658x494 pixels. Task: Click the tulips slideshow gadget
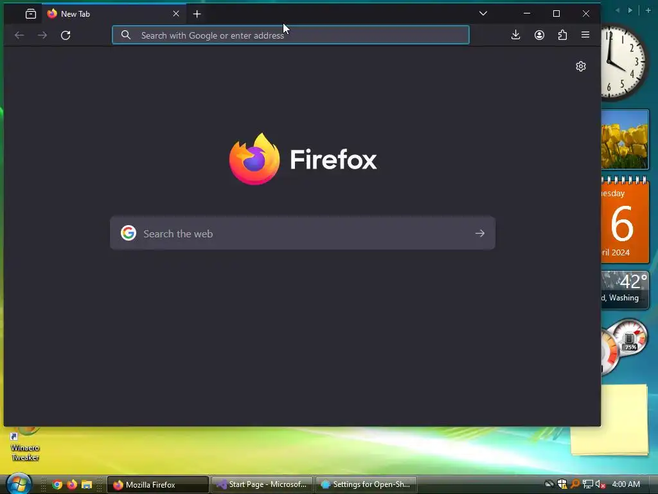[x=625, y=140]
